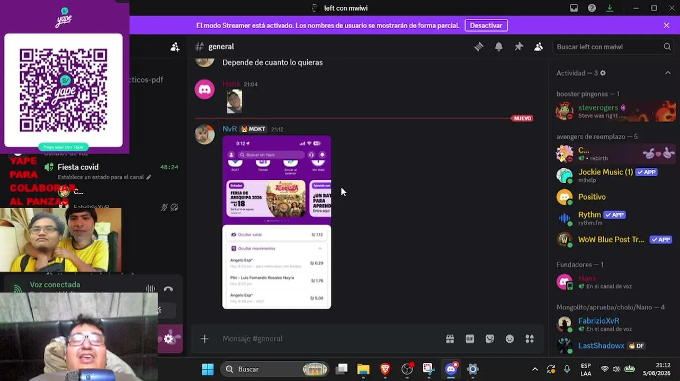Open Snipping Tool from the taskbar
Image resolution: width=680 pixels, height=381 pixels.
[428, 369]
